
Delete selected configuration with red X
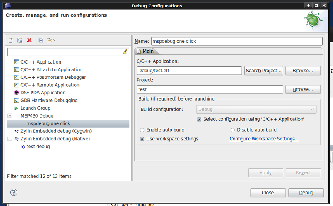[29, 40]
